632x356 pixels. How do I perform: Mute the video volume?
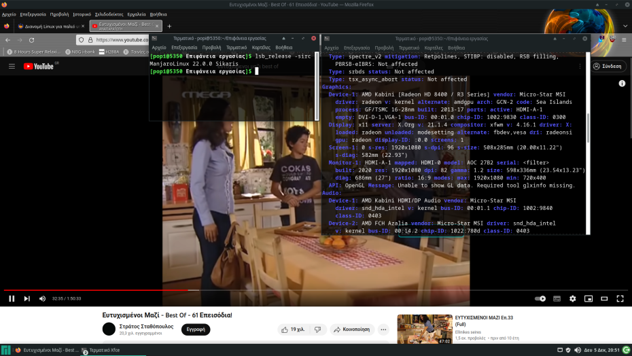(42, 298)
